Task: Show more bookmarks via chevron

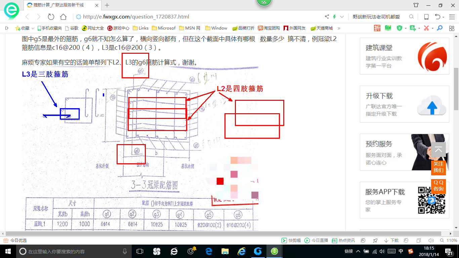Action: pyautogui.click(x=339, y=28)
